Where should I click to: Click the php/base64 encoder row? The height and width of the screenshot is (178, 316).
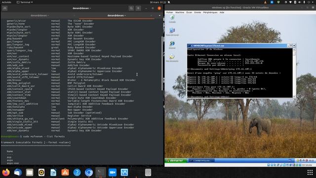pos(50,39)
